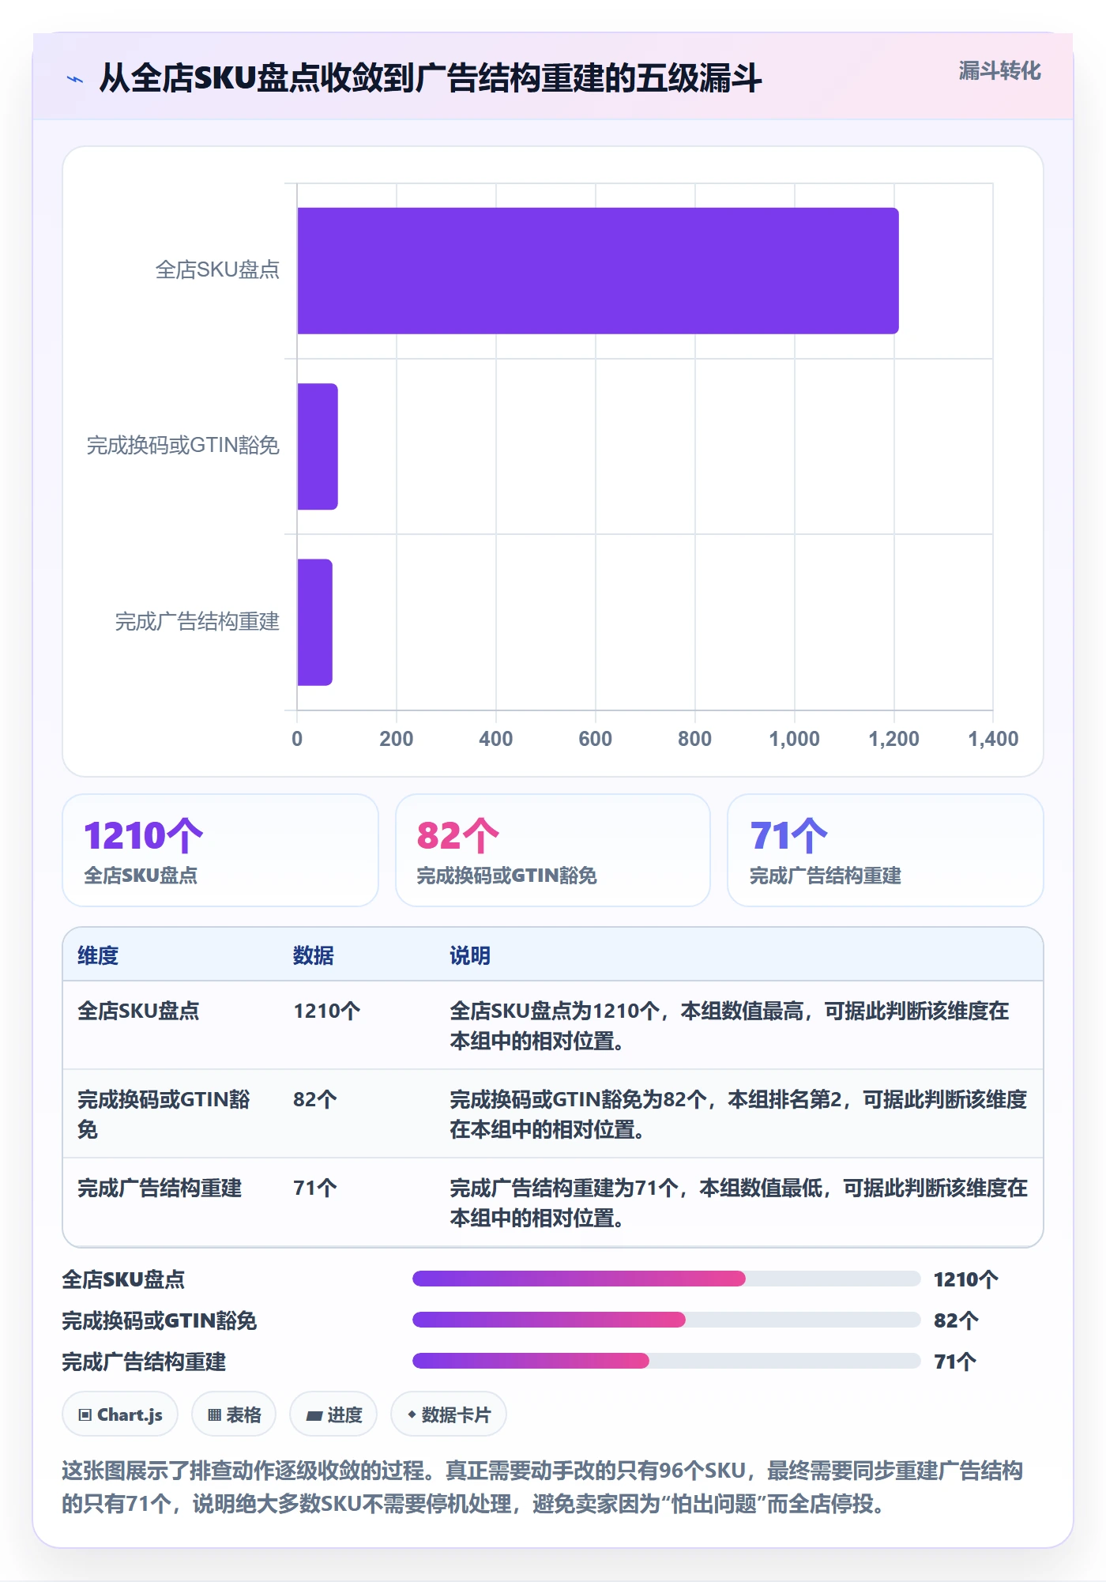Click the title 从全店SKU盘点收敛到广告结构重建的五级漏斗
The image size is (1106, 1582).
(431, 78)
